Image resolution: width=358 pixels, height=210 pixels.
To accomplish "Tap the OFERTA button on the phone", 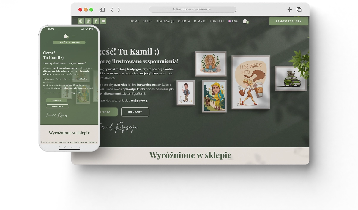I will 56,101.
